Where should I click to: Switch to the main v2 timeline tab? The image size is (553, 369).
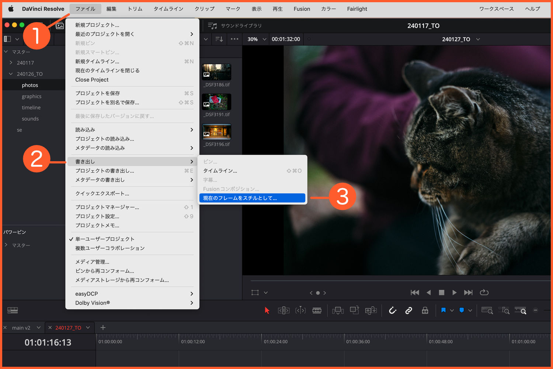point(21,328)
